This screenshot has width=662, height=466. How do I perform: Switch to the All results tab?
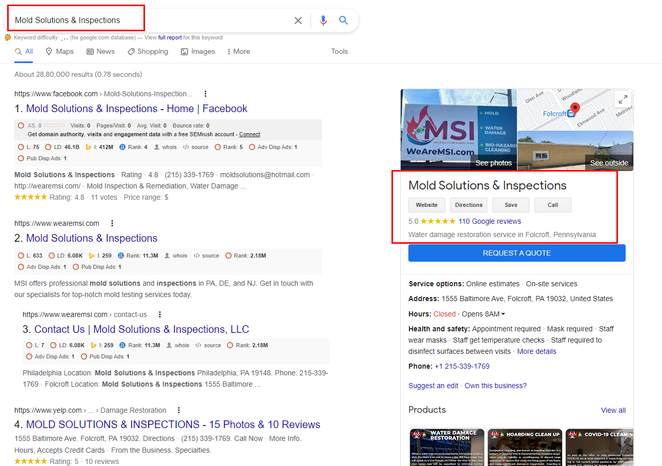tap(24, 51)
